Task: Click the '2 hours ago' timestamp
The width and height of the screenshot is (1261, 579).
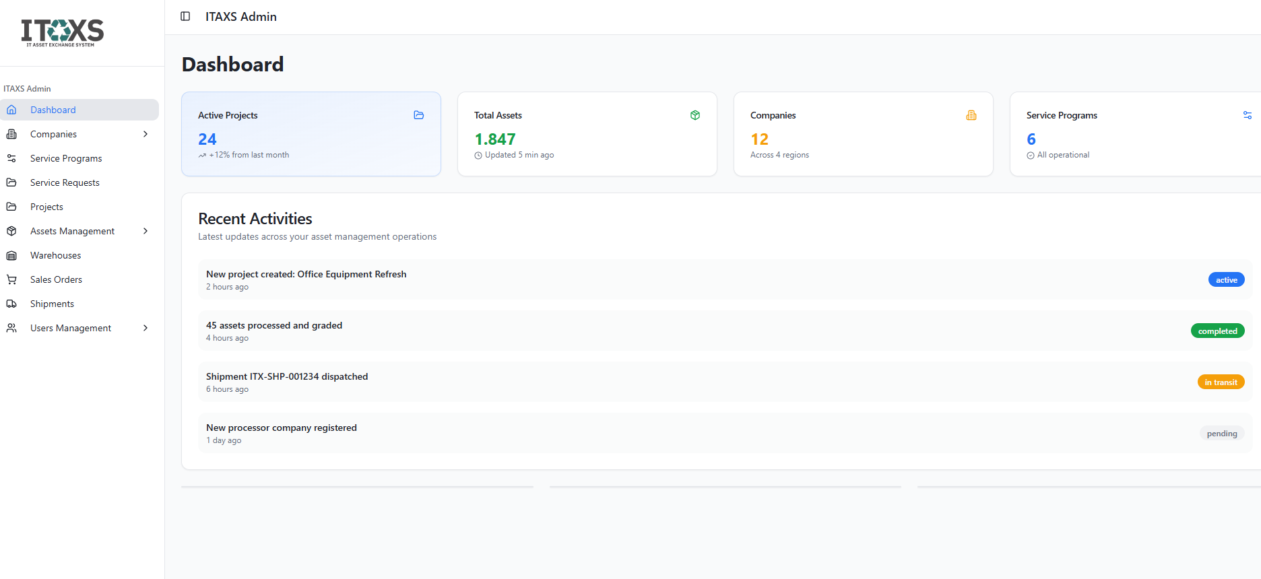Action: 227,287
